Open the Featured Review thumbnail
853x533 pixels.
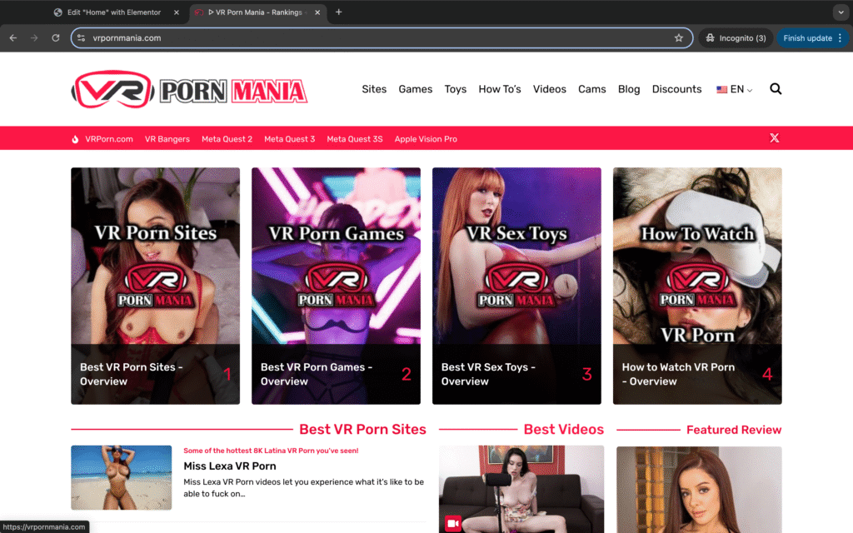tap(699, 490)
